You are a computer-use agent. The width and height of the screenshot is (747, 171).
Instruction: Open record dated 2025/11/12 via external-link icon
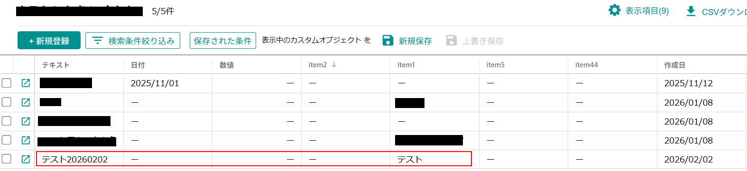(x=26, y=83)
